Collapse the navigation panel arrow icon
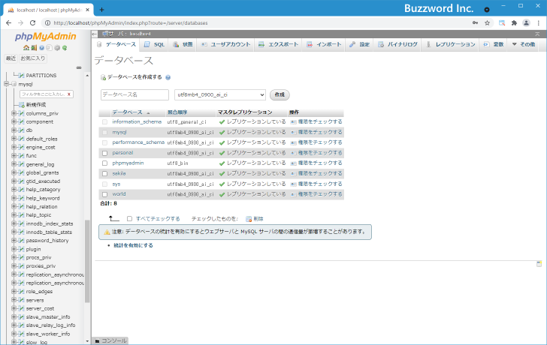The height and width of the screenshot is (345, 547). click(x=95, y=34)
